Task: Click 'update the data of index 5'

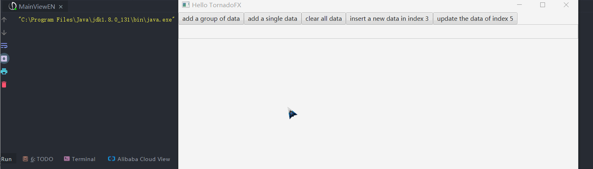Action: [475, 19]
